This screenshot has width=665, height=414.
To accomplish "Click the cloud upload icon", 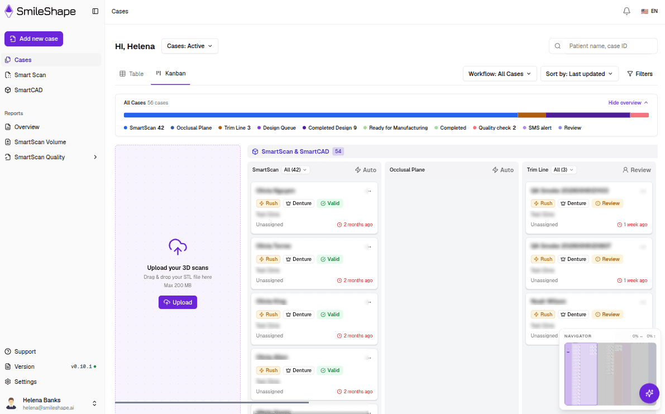I will pyautogui.click(x=178, y=246).
